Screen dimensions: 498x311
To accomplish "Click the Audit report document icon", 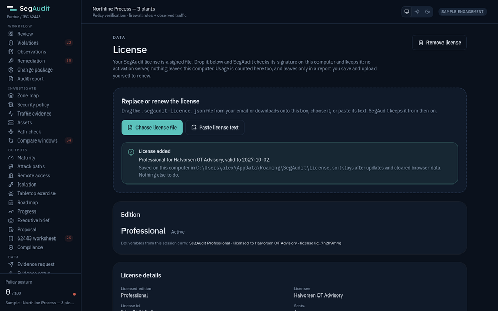I will (x=11, y=79).
